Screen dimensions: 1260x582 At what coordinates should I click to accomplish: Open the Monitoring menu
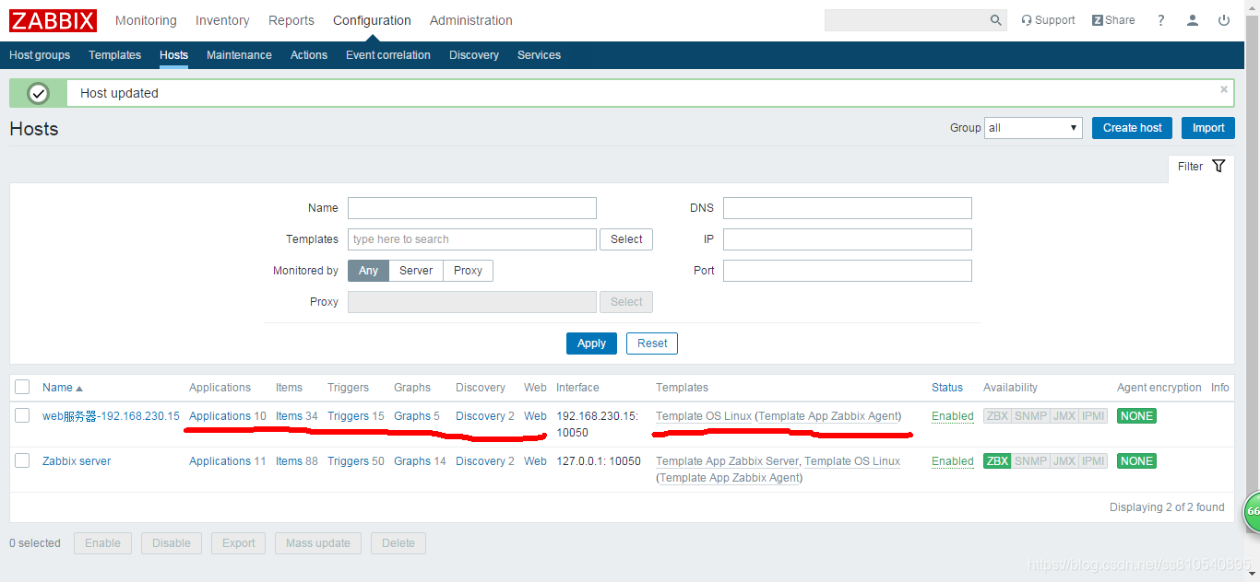146,20
